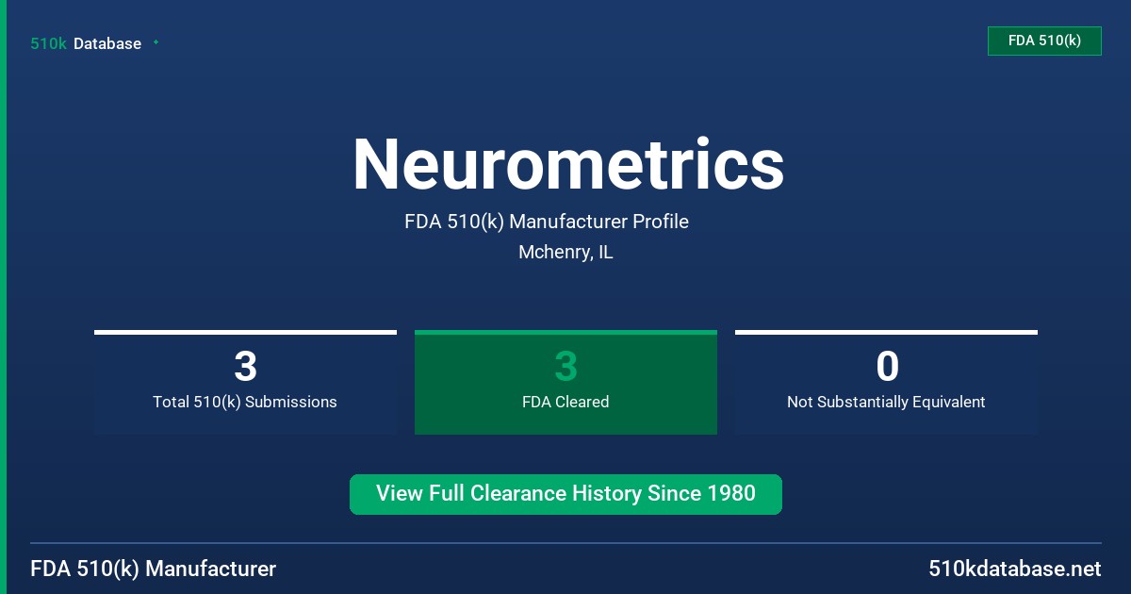Click the Mchenry, IL location text

(565, 253)
